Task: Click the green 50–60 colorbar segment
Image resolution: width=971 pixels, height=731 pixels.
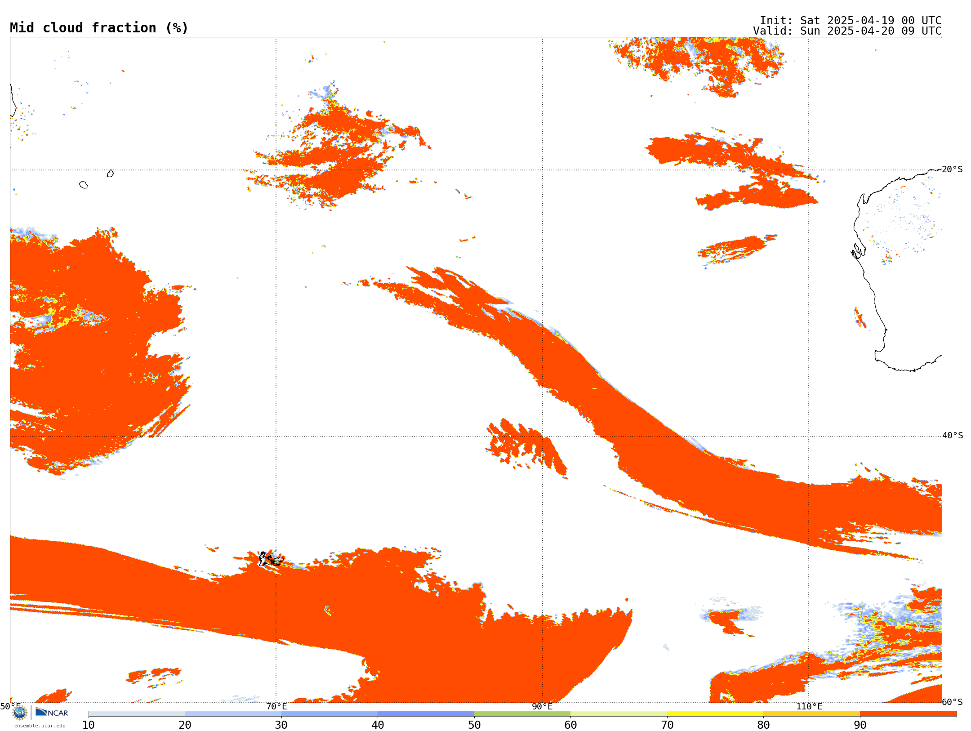Action: (522, 713)
